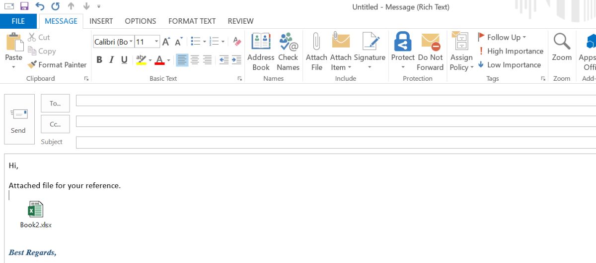Open the Tags dialog launcher
The height and width of the screenshot is (263, 596).
[x=543, y=78]
